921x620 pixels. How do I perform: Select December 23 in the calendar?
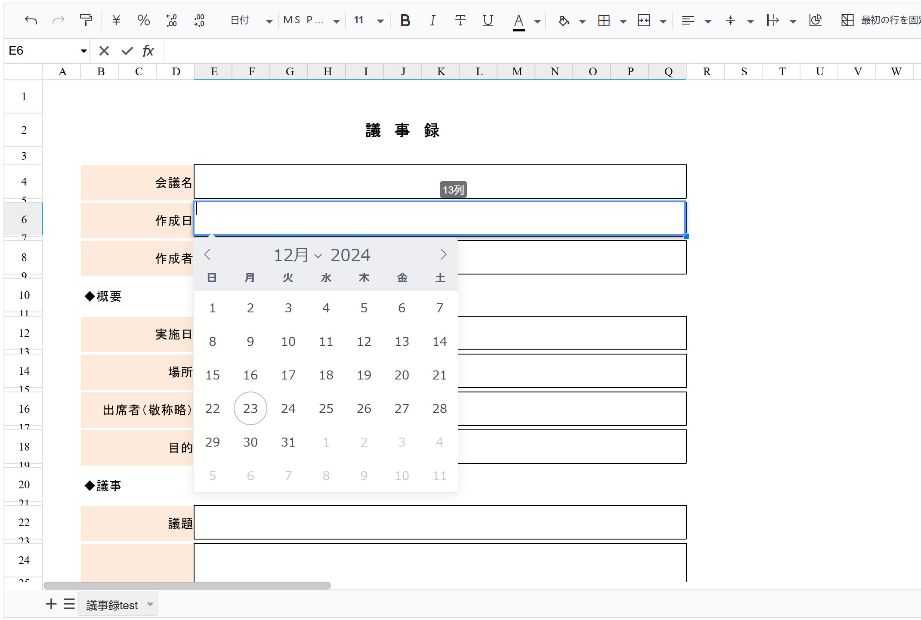click(x=250, y=408)
